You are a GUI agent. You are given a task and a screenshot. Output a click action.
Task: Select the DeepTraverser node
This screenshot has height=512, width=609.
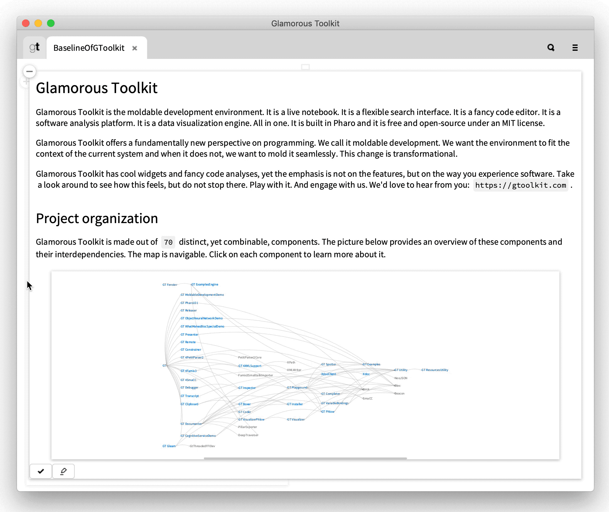(248, 435)
